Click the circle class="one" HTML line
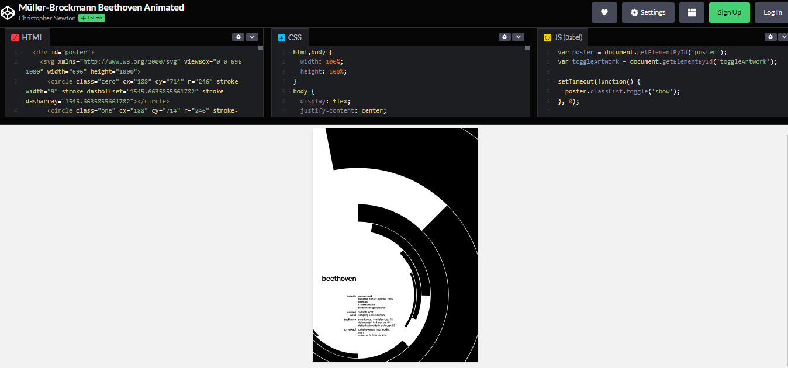This screenshot has width=788, height=368. tap(142, 111)
